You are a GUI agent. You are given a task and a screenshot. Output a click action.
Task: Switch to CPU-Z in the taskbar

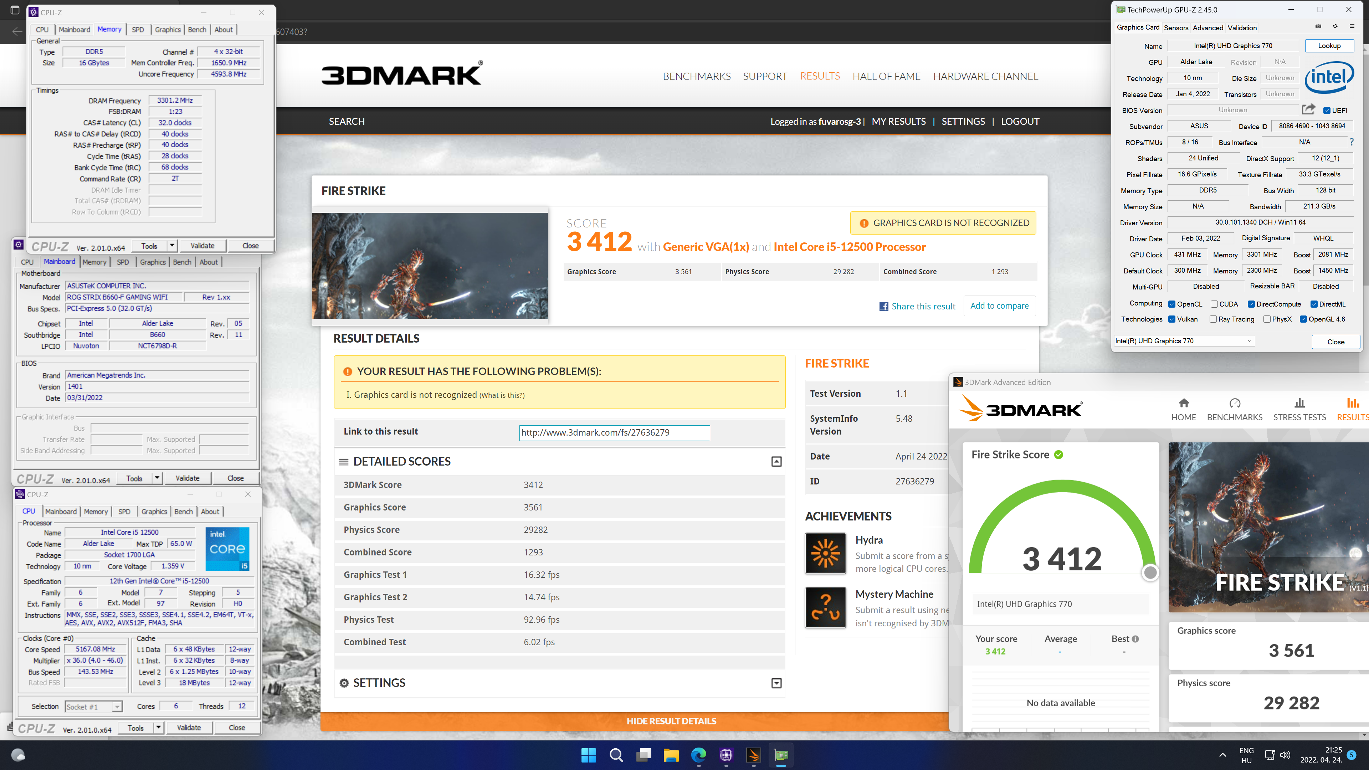726,755
